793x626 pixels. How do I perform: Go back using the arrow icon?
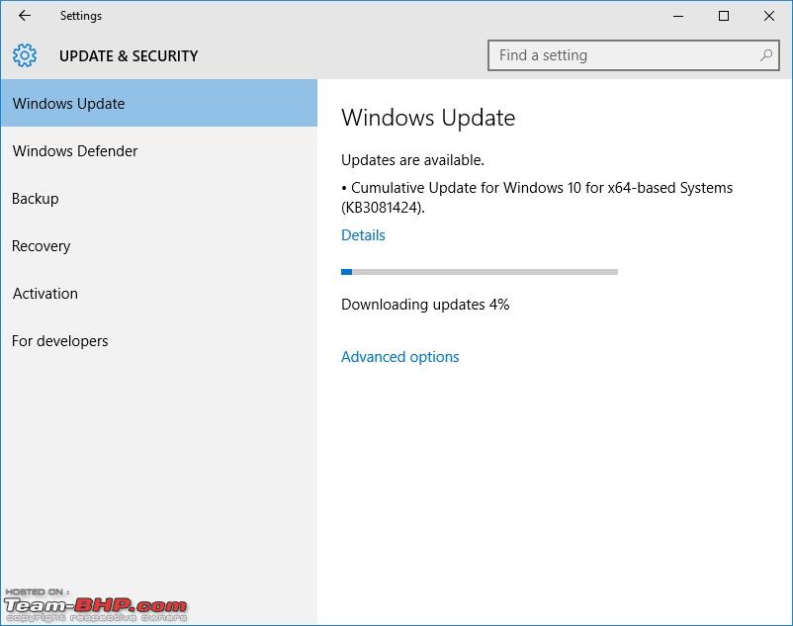25,16
